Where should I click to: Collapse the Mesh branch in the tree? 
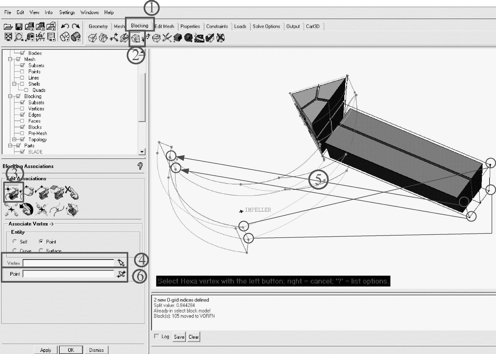point(10,59)
